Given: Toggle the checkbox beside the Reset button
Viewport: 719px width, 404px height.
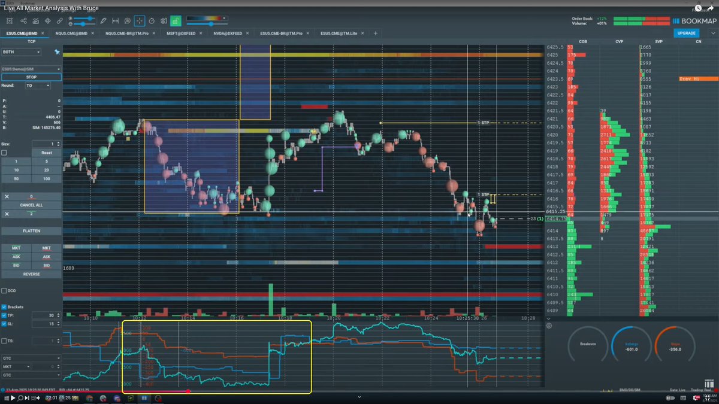Looking at the screenshot, I should click(x=4, y=153).
